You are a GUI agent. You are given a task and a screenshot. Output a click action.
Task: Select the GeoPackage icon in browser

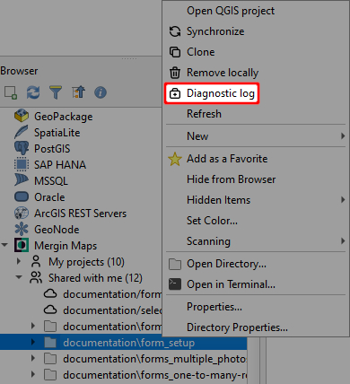point(22,116)
